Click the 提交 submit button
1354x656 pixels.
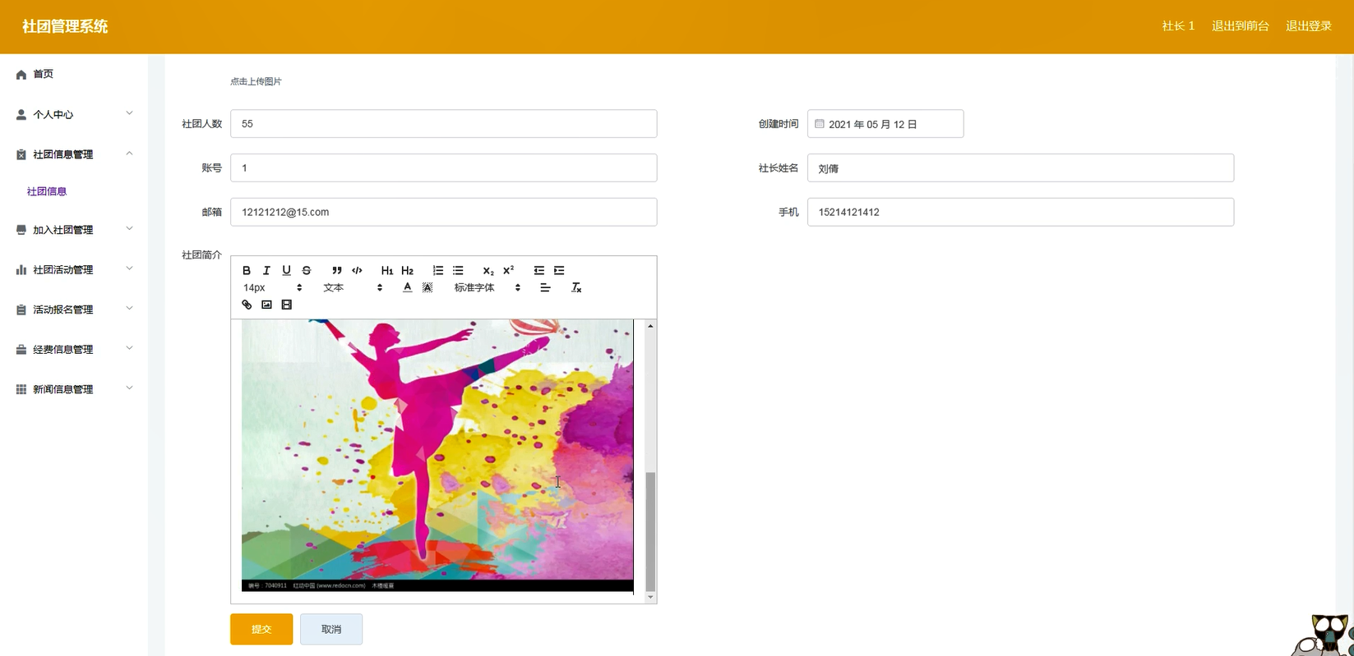click(261, 629)
